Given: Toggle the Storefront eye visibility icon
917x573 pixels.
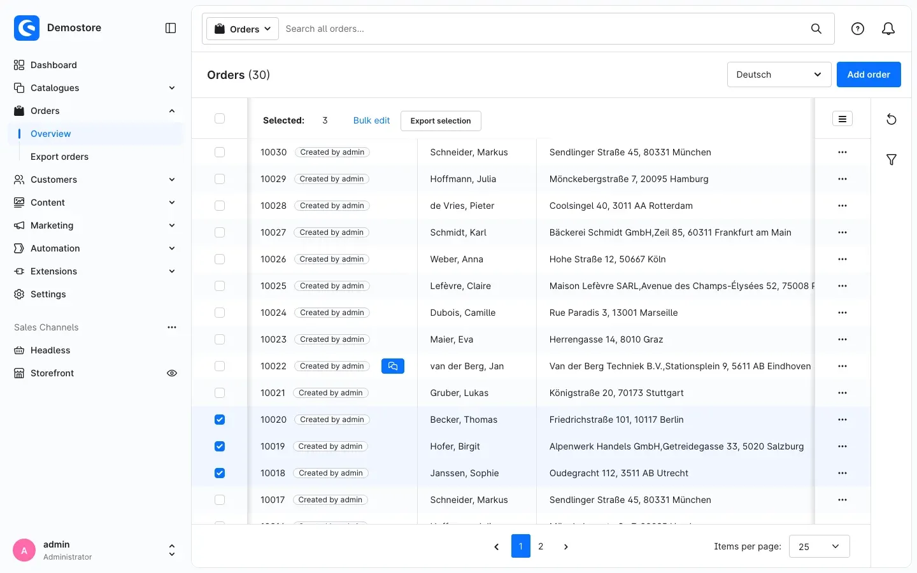Looking at the screenshot, I should [x=172, y=373].
